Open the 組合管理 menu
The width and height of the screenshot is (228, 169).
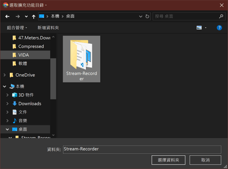[x=17, y=28]
